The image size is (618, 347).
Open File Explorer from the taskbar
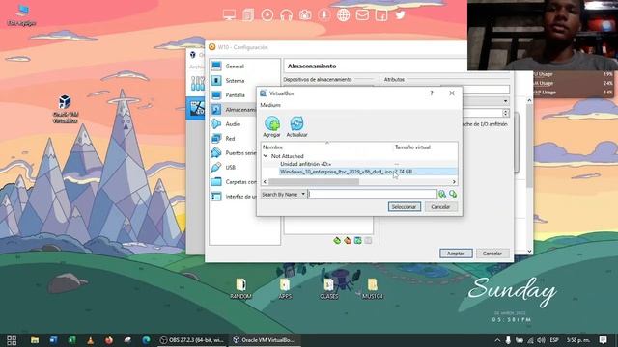(35, 340)
